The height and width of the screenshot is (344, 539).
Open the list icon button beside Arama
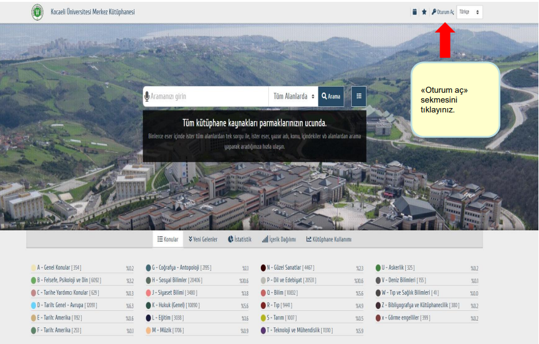(359, 96)
